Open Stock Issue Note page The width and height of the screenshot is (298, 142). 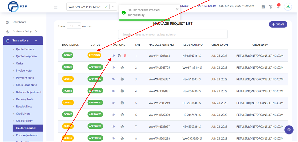click(x=26, y=85)
